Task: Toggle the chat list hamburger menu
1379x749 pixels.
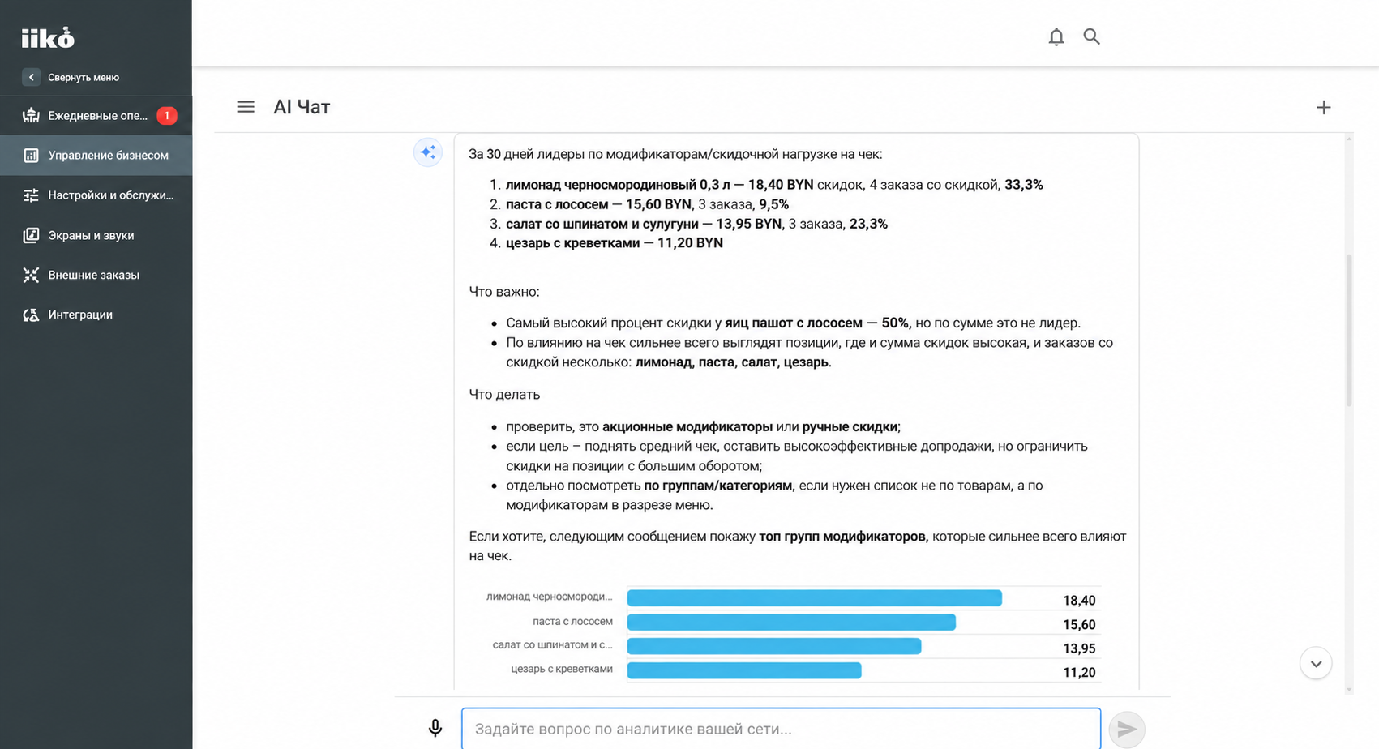Action: [246, 107]
